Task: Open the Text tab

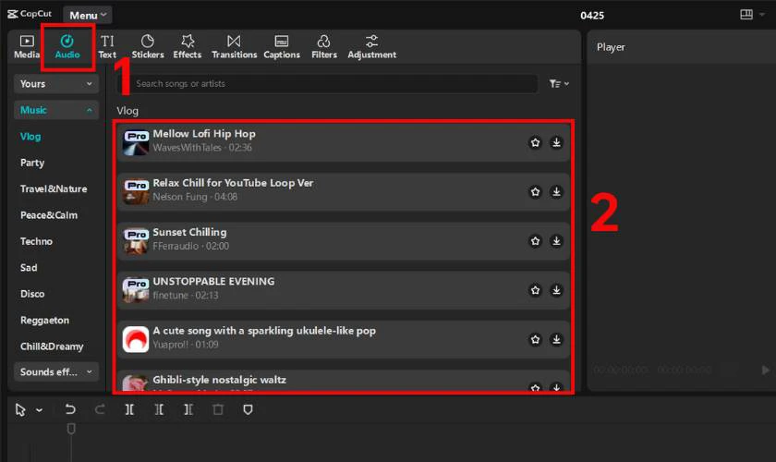Action: 107,47
